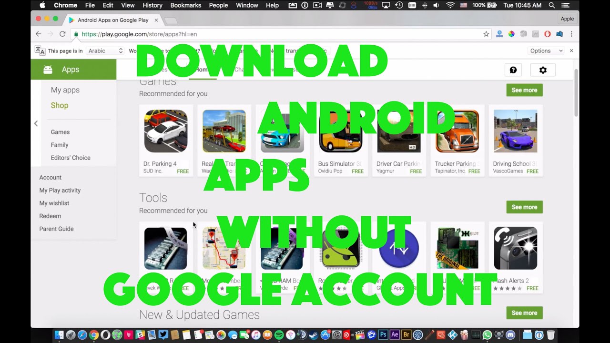Open Chrome's three-dot menu

(571, 34)
